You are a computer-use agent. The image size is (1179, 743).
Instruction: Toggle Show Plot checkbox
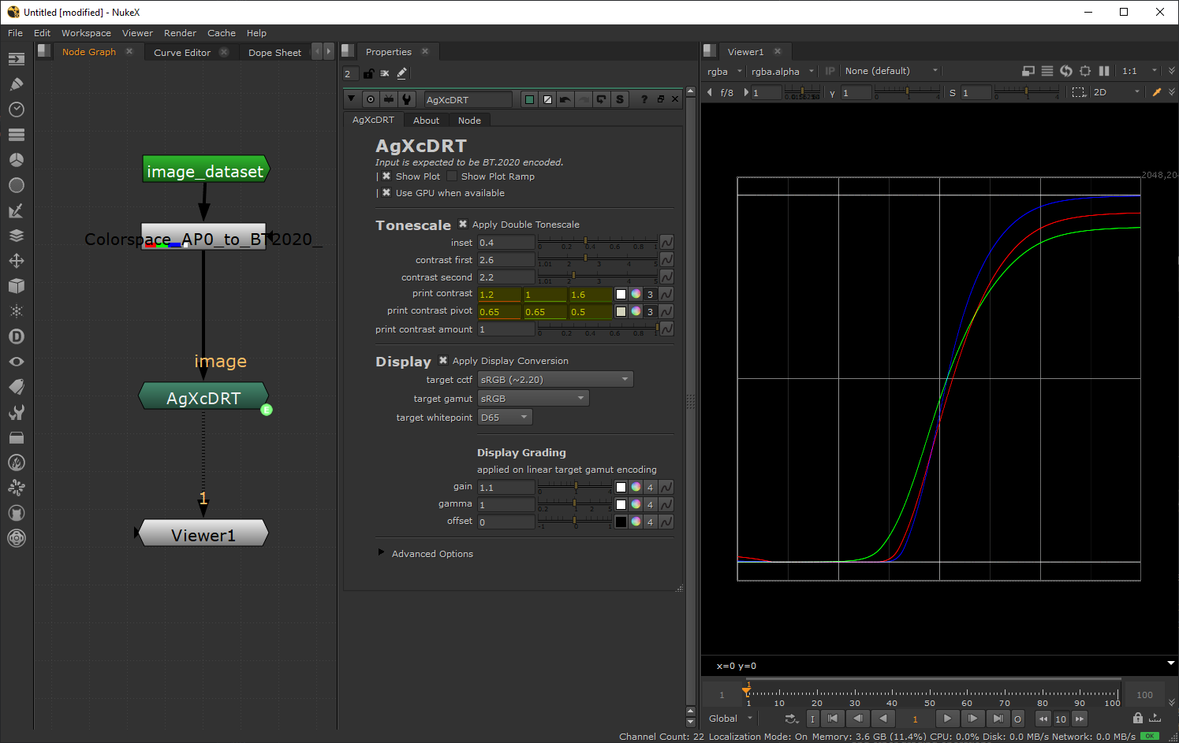point(386,176)
